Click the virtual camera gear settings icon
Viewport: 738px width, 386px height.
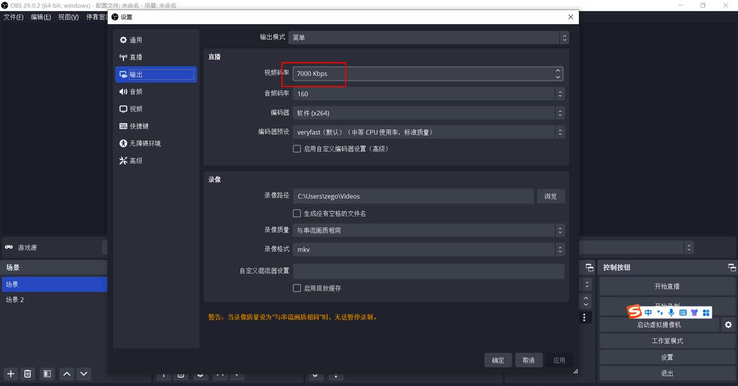(x=728, y=325)
